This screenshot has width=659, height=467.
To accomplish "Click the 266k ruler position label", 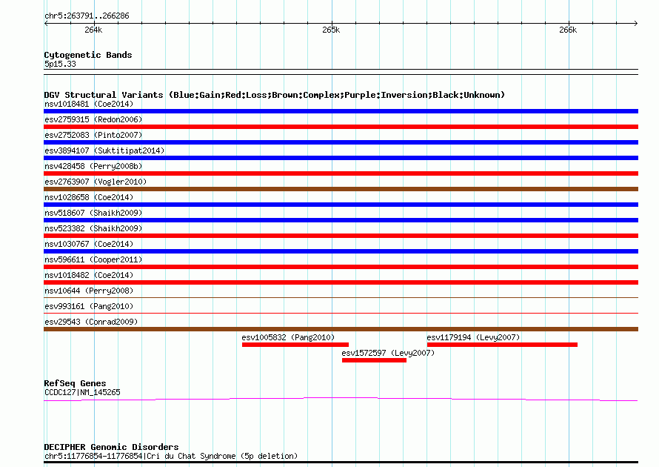I will (567, 30).
